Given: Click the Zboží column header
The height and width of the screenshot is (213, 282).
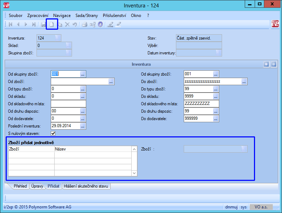Looking at the screenshot, I should [32, 149].
